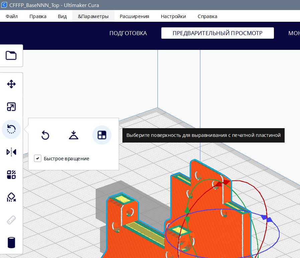Click the cylinder icon at sidebar bottom
Viewport: 300px width, 258px height.
click(11, 242)
